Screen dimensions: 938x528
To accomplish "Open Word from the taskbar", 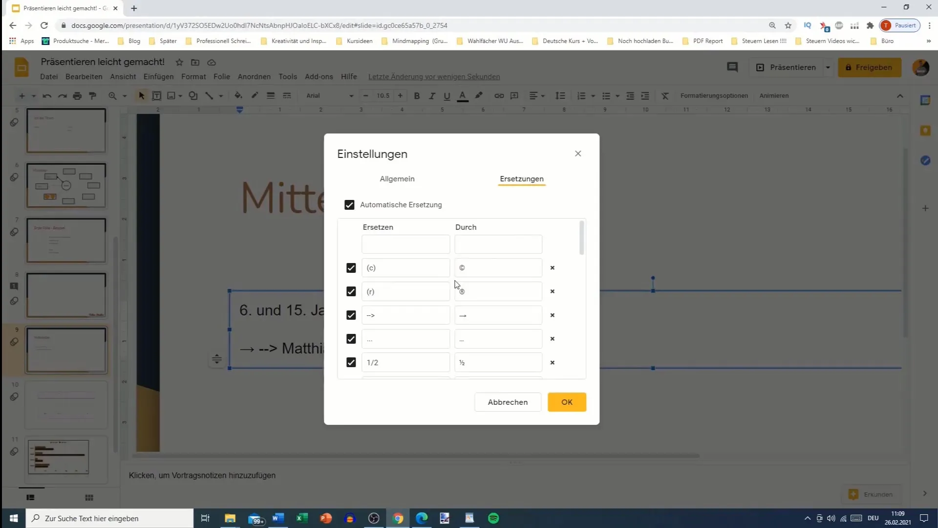I will (278, 518).
